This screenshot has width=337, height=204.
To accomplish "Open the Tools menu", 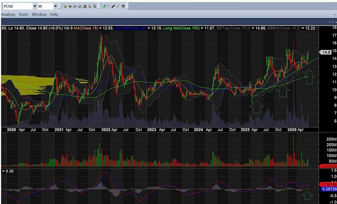I will pos(23,14).
